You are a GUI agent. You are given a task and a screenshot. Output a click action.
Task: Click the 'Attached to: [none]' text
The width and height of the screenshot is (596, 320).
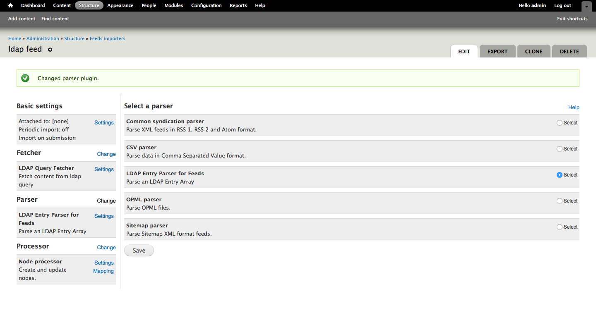(43, 122)
